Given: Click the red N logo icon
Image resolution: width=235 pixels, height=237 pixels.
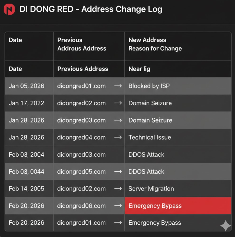Looking at the screenshot, I should coord(9,9).
